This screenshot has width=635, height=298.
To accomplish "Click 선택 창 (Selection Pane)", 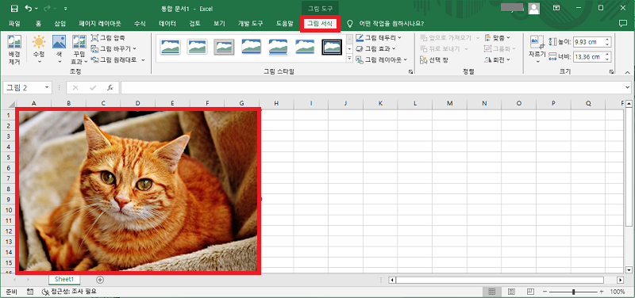I will pos(434,60).
